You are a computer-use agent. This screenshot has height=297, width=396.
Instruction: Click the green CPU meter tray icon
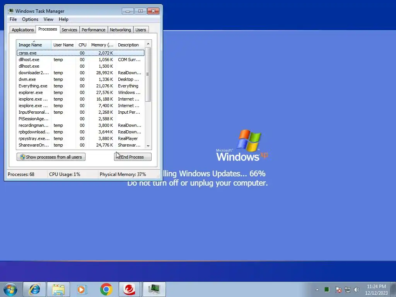pos(327,289)
